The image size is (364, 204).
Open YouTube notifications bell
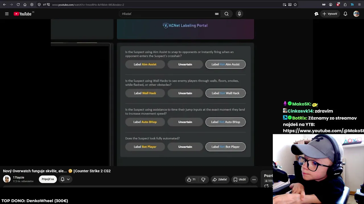coord(346,14)
